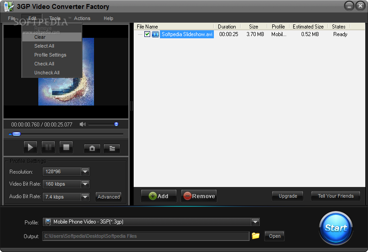The width and height of the screenshot is (368, 252).
Task: Expand the Audio Bit Rate dropdown
Action: point(85,197)
